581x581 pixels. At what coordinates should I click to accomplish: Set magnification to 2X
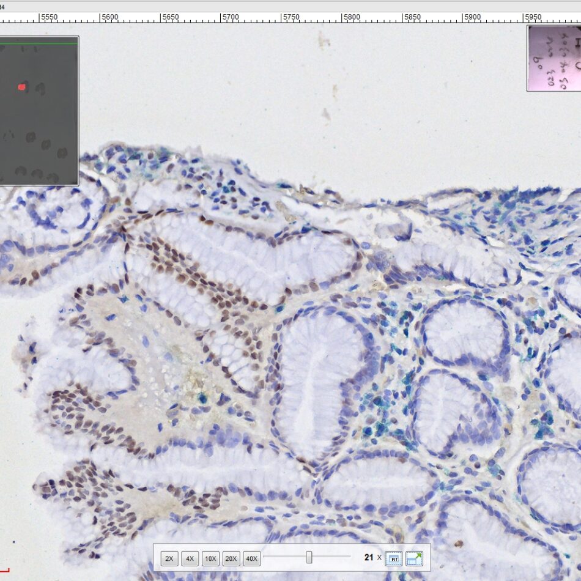click(x=169, y=558)
